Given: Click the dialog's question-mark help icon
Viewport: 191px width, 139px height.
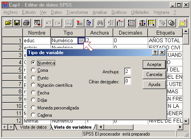Looking at the screenshot, I should tap(155, 53).
